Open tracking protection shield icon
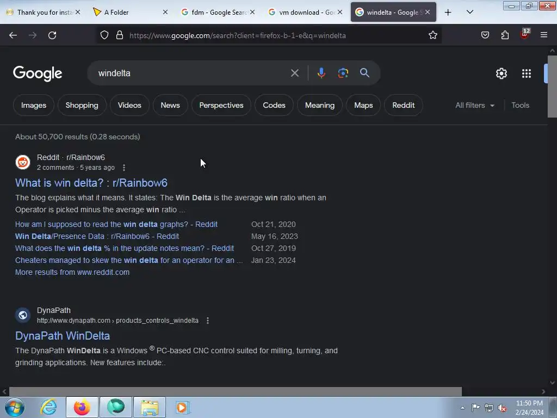The height and width of the screenshot is (418, 557). (104, 35)
